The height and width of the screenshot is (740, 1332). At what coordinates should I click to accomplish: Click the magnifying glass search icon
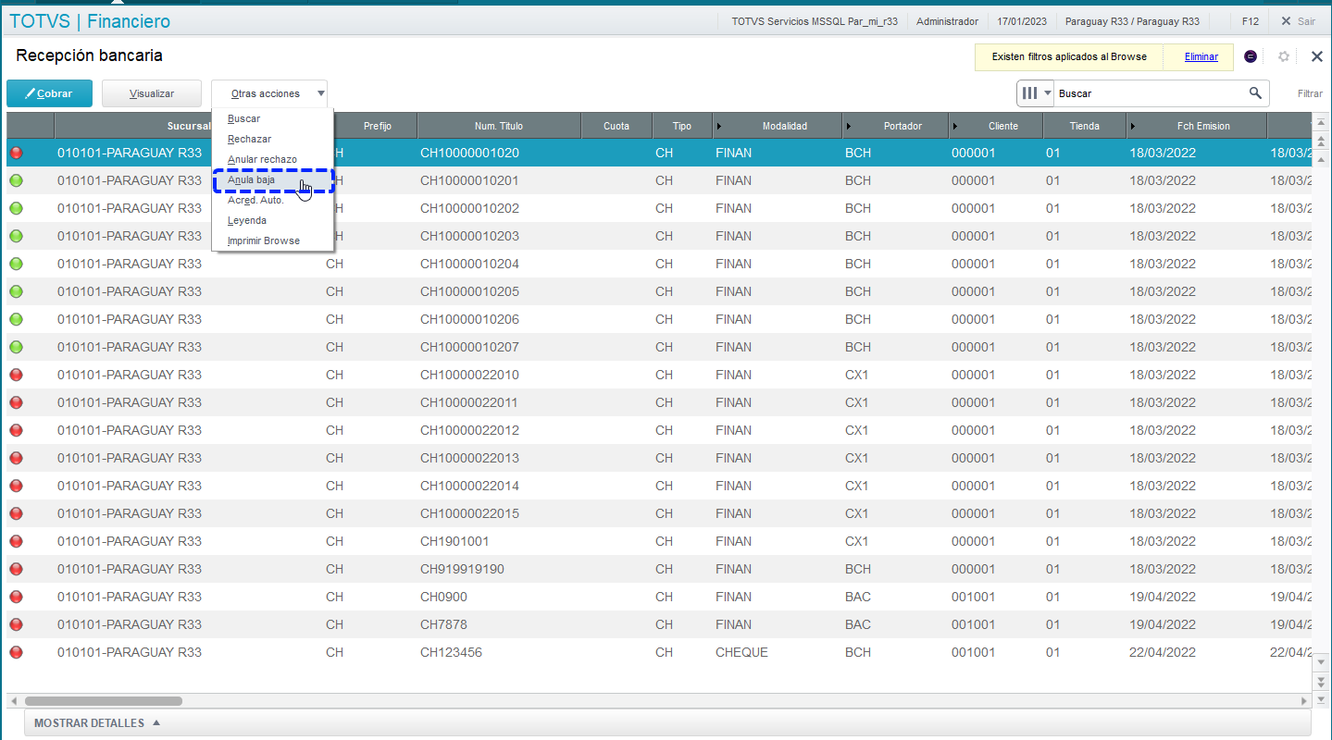1255,92
